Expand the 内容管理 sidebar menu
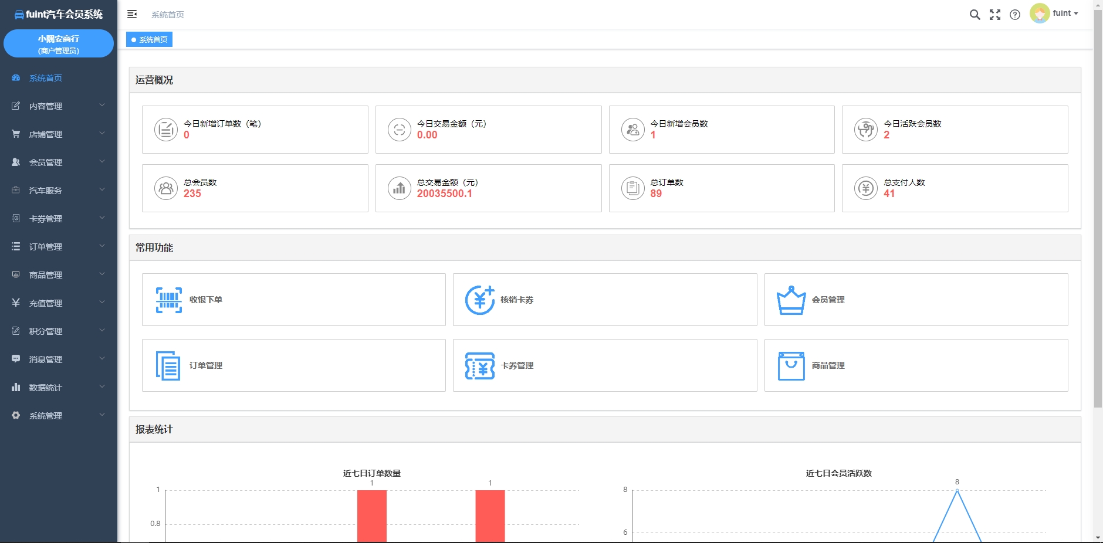1103x543 pixels. coord(58,106)
